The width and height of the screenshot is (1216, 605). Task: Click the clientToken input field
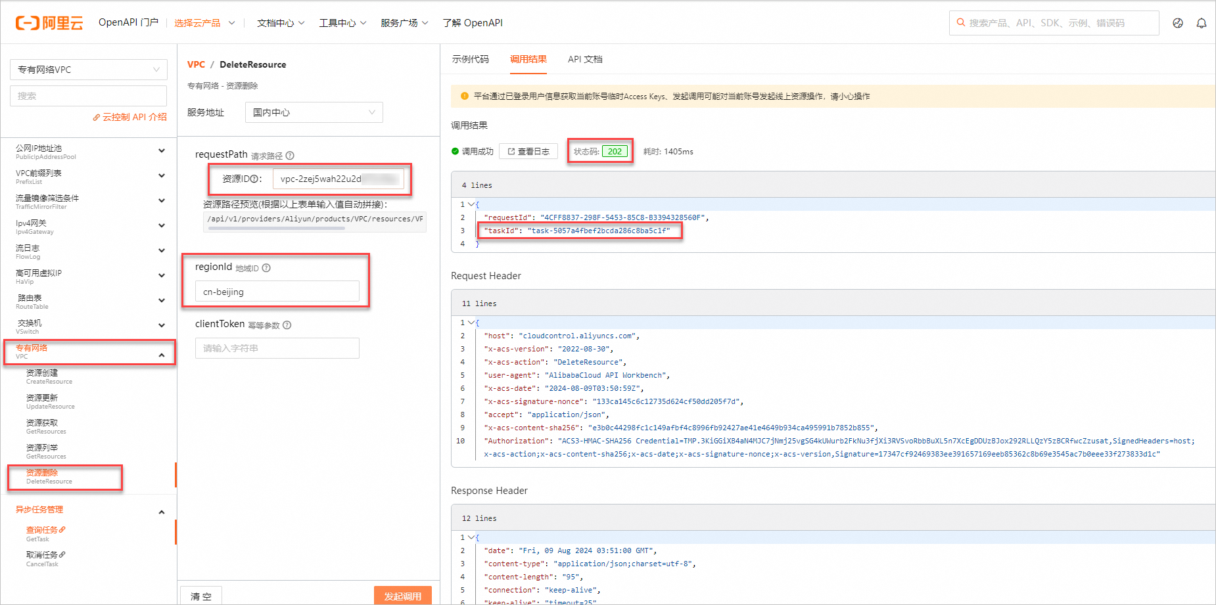[277, 348]
